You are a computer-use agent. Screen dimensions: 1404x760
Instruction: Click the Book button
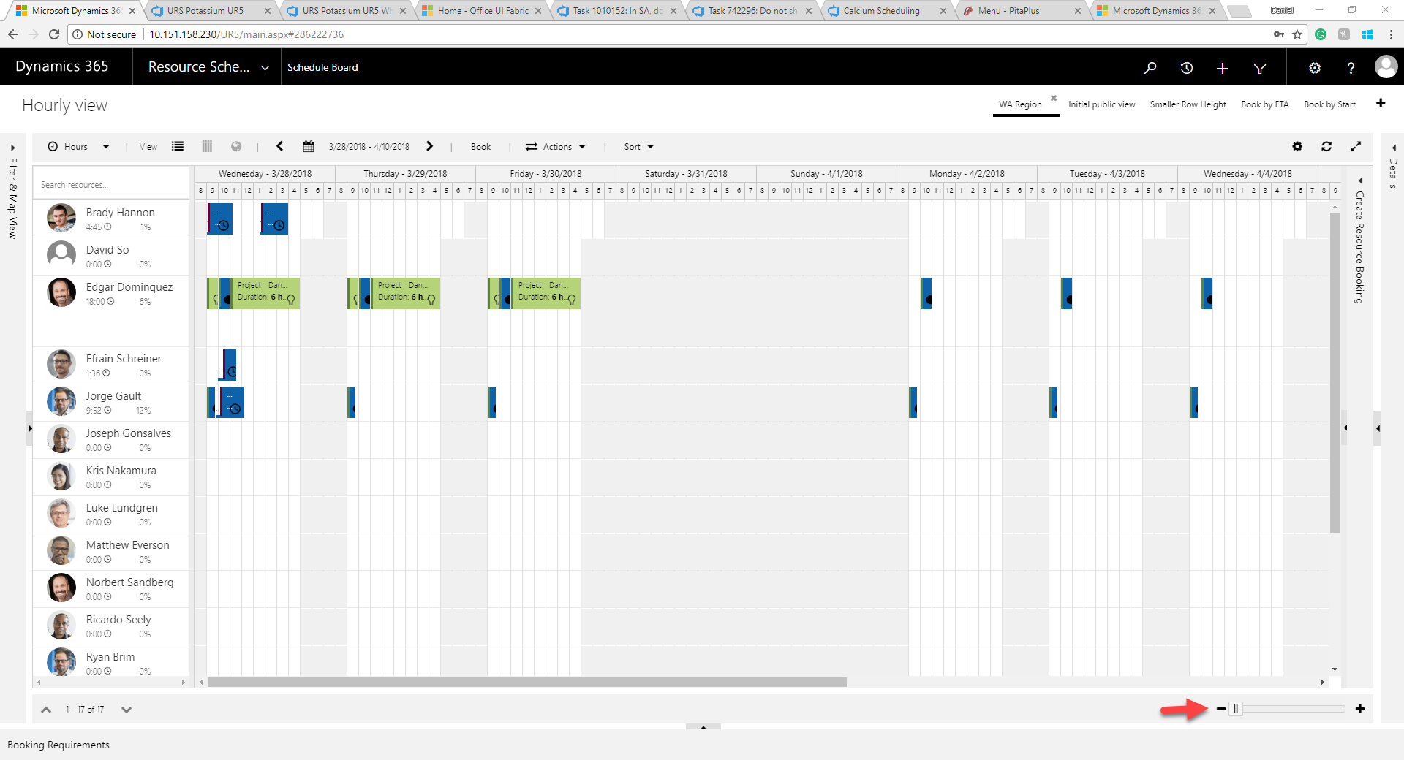[x=480, y=146]
